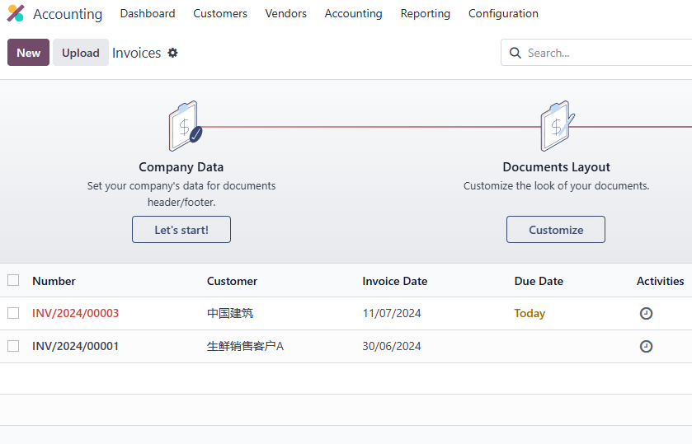
Task: Click the Odoo Accounting app logo
Action: coord(16,13)
